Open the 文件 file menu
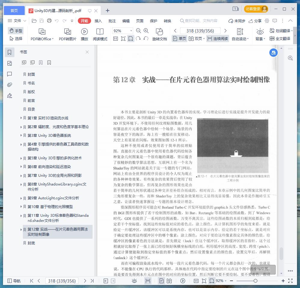This screenshot has width=300, height=288. pyautogui.click(x=17, y=21)
